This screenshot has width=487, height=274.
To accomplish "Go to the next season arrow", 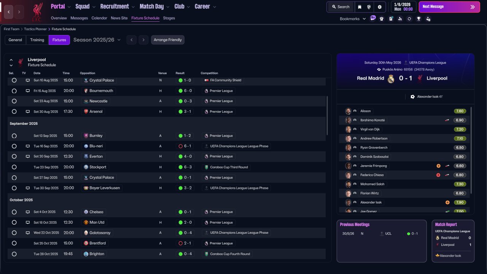I will (x=143, y=40).
